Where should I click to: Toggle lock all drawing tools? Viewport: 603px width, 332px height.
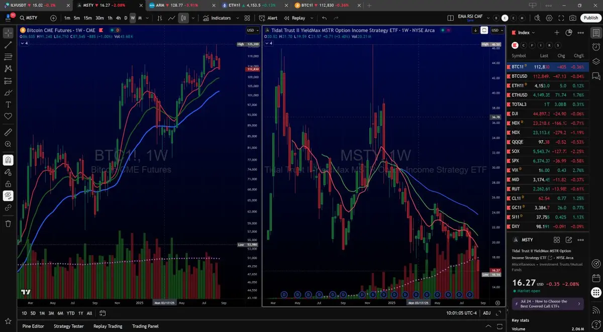coord(8,184)
